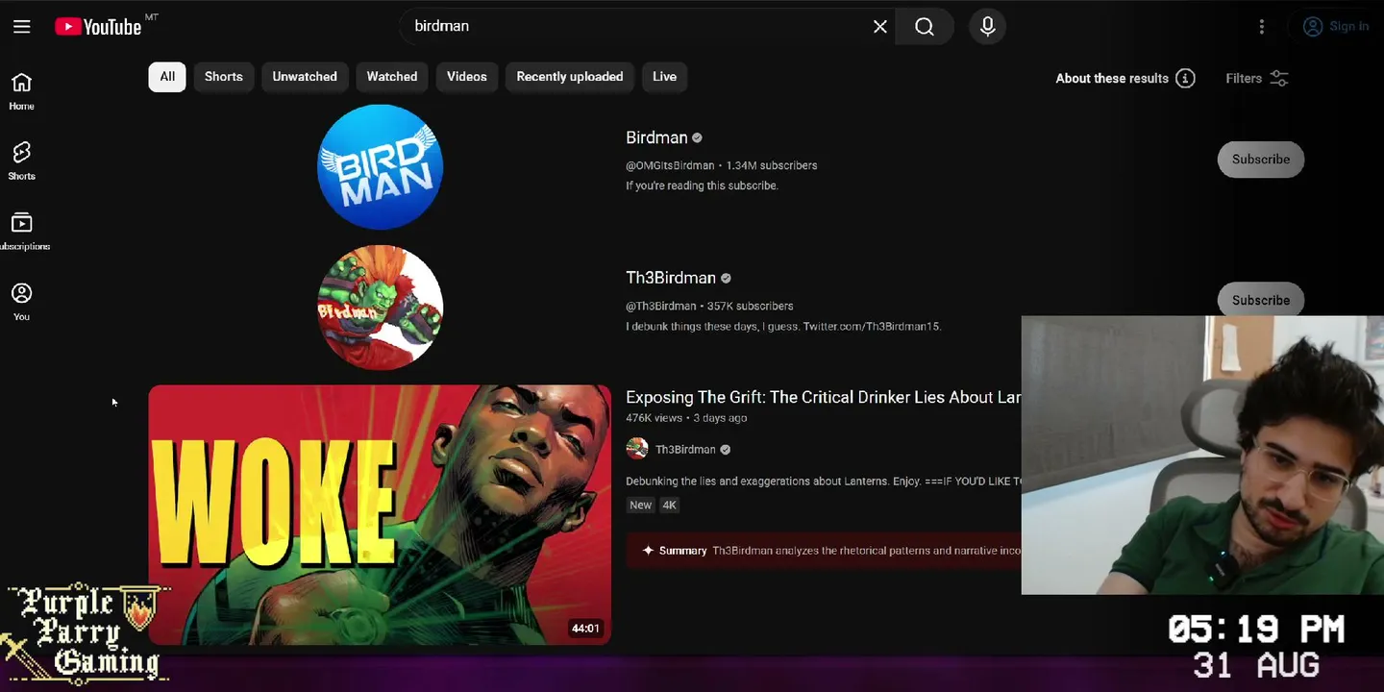
Task: Click the 4K badge on the video
Action: (670, 505)
